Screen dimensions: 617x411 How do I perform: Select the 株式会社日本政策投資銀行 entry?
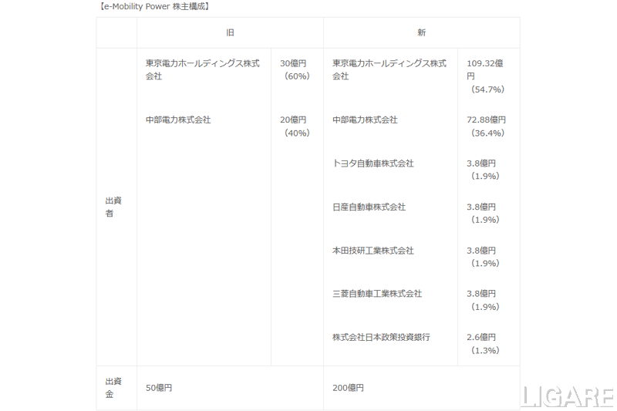(x=381, y=337)
